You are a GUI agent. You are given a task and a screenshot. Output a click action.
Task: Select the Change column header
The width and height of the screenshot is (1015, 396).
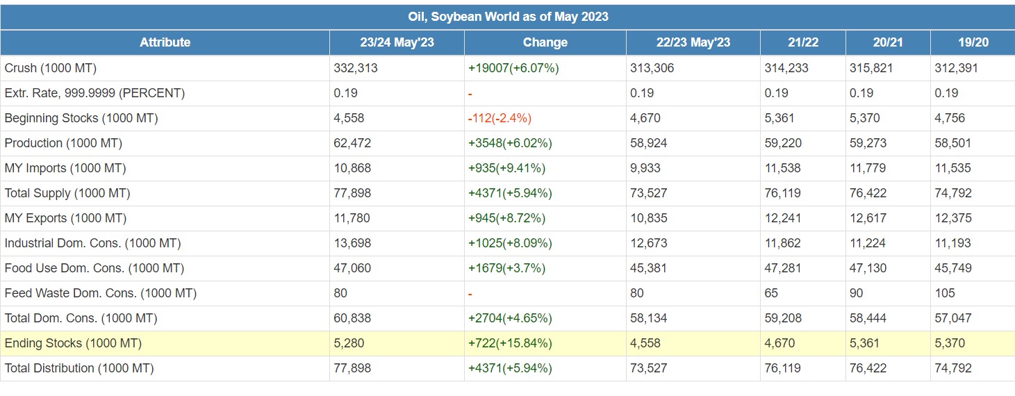545,42
